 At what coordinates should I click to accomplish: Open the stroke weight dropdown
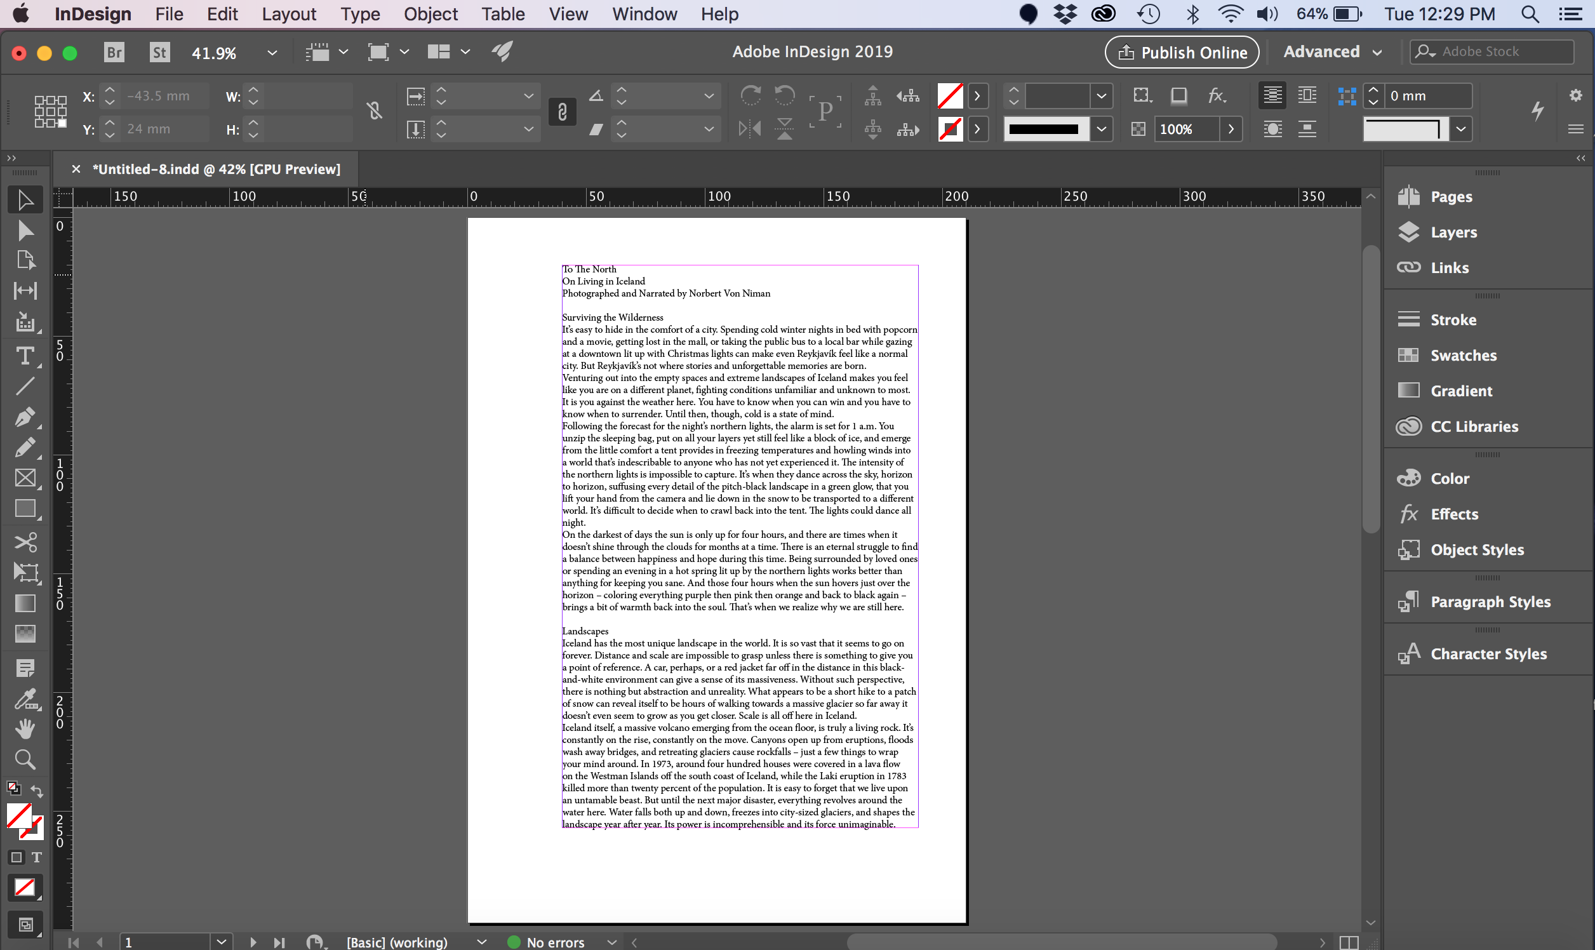[x=1101, y=95]
